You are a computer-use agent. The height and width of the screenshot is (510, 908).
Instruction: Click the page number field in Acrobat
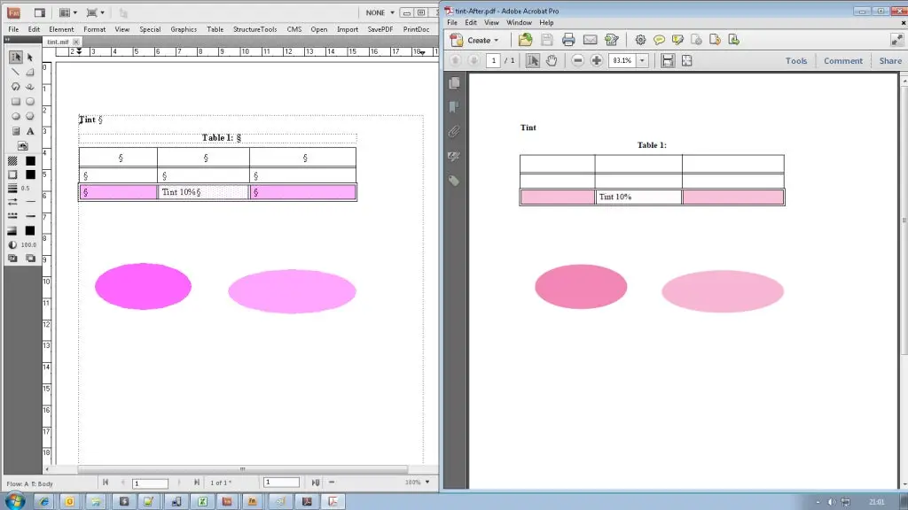coord(494,60)
